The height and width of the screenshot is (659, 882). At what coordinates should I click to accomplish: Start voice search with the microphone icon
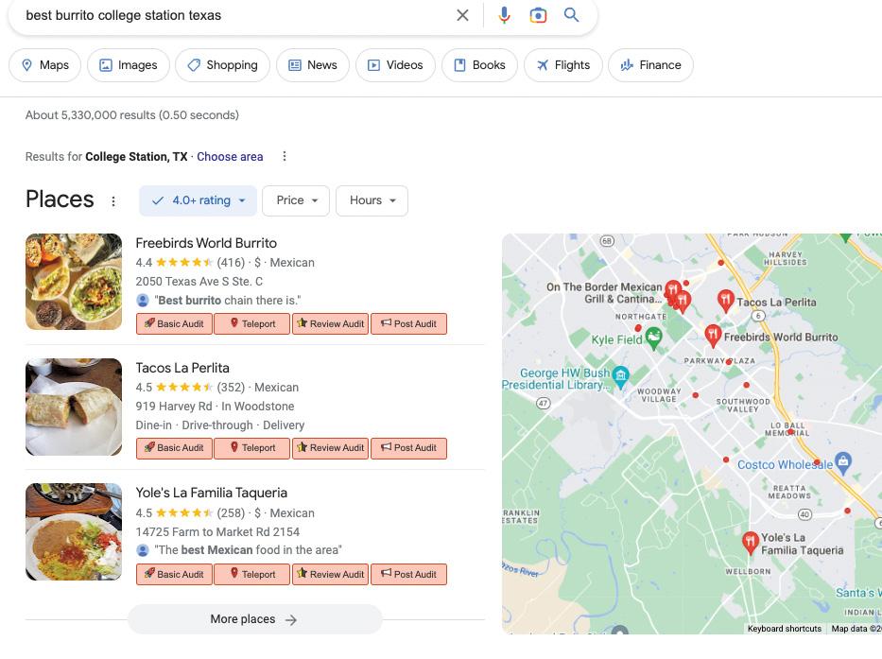pyautogui.click(x=504, y=15)
